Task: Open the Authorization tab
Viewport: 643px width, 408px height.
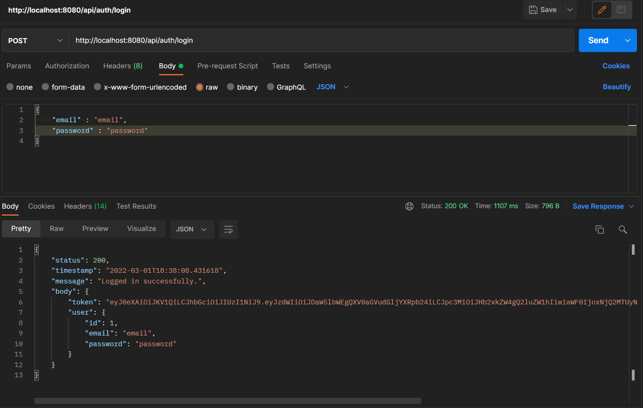Action: (x=67, y=66)
